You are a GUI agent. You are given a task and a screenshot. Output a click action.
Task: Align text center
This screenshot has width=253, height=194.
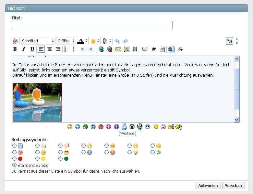50,49
